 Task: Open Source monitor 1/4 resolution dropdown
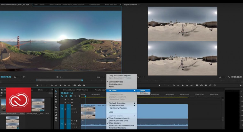click(x=100, y=77)
